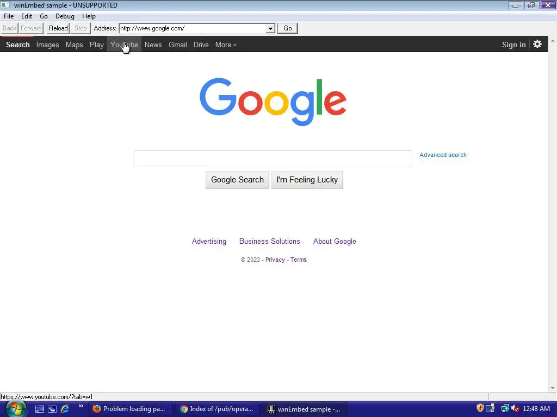Viewport: 557px width, 417px height.
Task: Focus the Google search text box
Action: pyautogui.click(x=273, y=159)
